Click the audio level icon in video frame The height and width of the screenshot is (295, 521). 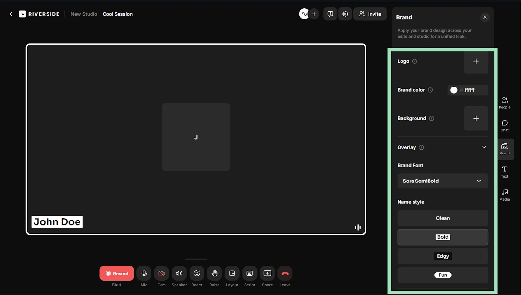(358, 227)
